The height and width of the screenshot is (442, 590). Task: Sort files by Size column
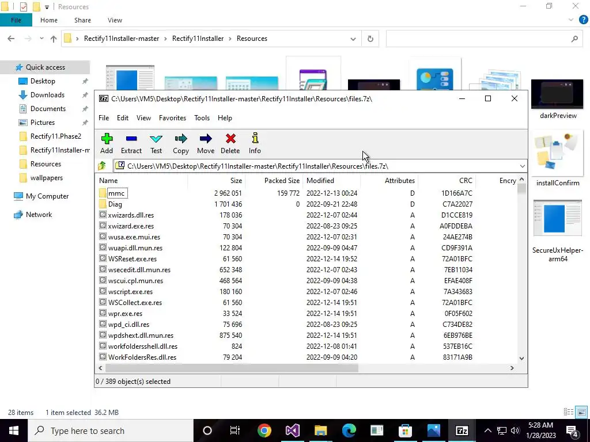pyautogui.click(x=217, y=180)
